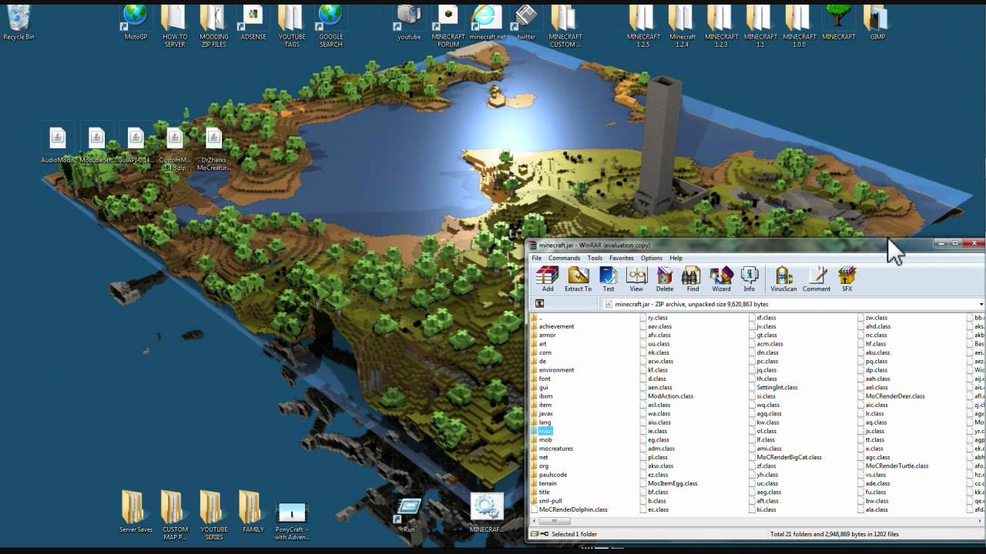Screen dimensions: 986x554
Task: Open the Help menu
Action: tap(676, 259)
